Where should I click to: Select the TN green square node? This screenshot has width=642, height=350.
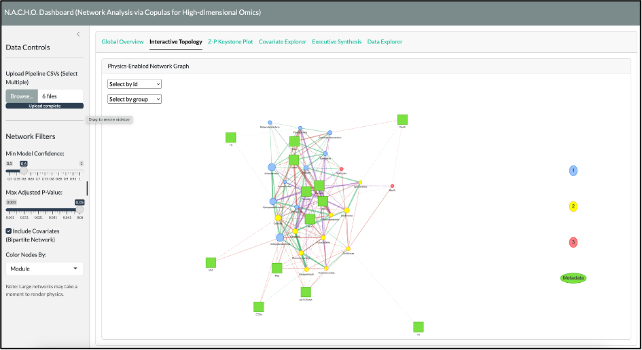coord(230,138)
